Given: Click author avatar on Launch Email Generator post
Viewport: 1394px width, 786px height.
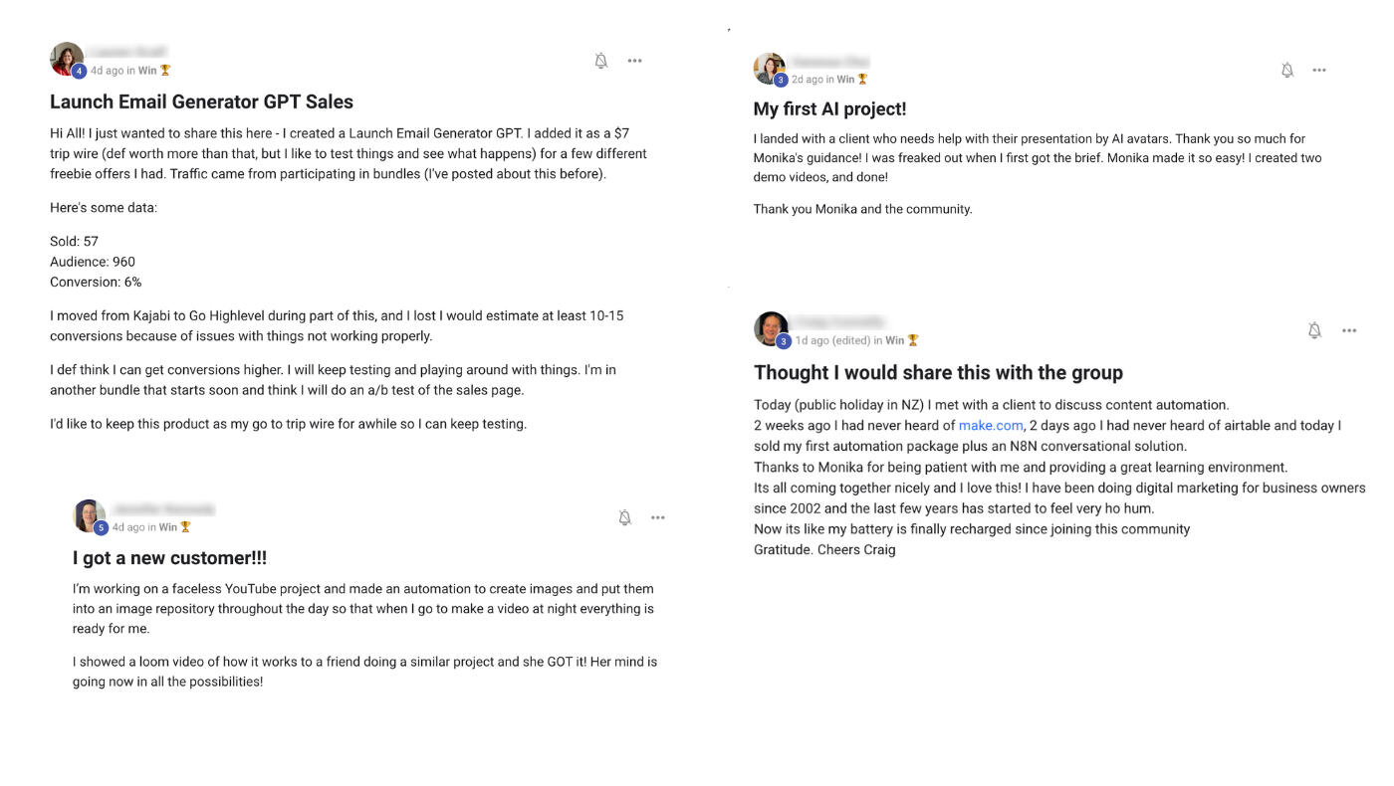Looking at the screenshot, I should point(67,59).
